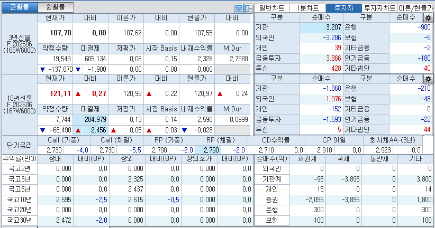Click the 10년선물 금융투자 net buy -1,593
435x228 pixels.
coord(332,119)
